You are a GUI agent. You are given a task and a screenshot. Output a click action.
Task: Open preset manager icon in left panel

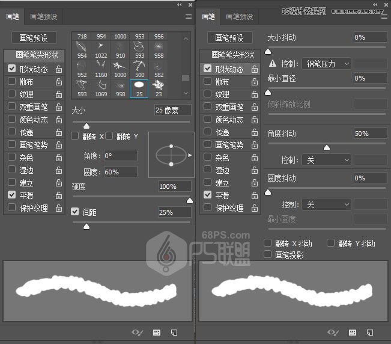(x=157, y=332)
